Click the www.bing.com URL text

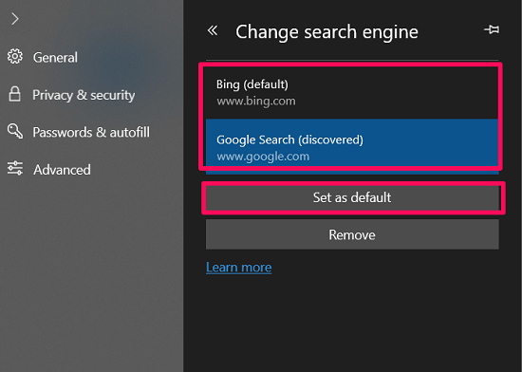click(x=256, y=102)
